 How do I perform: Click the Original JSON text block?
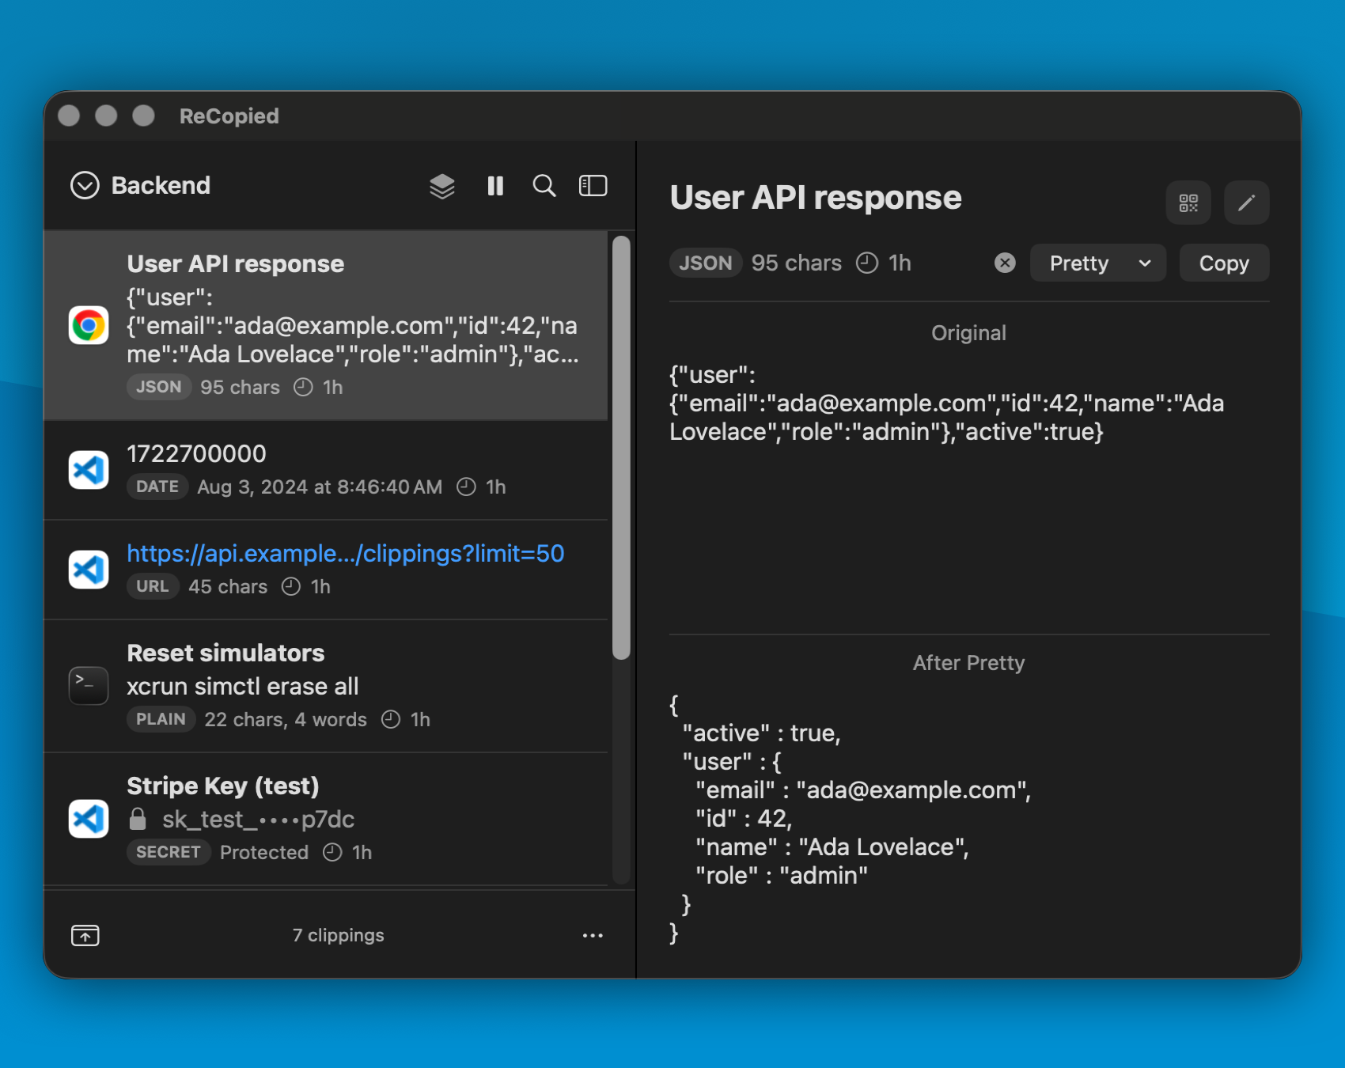[x=947, y=403]
